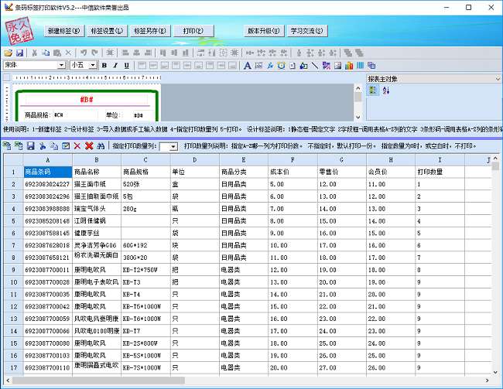Click the cell 商品条码 in row 1
This screenshot has width=503, height=389.
click(x=48, y=172)
